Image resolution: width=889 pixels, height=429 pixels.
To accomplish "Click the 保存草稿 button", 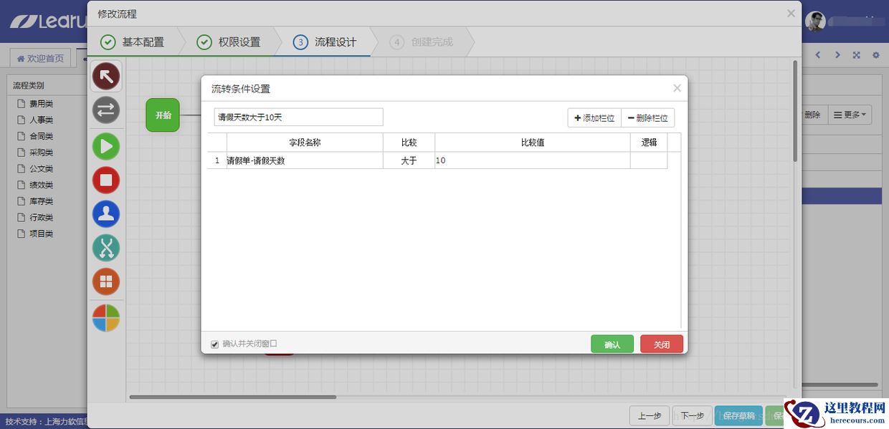I will pyautogui.click(x=738, y=415).
